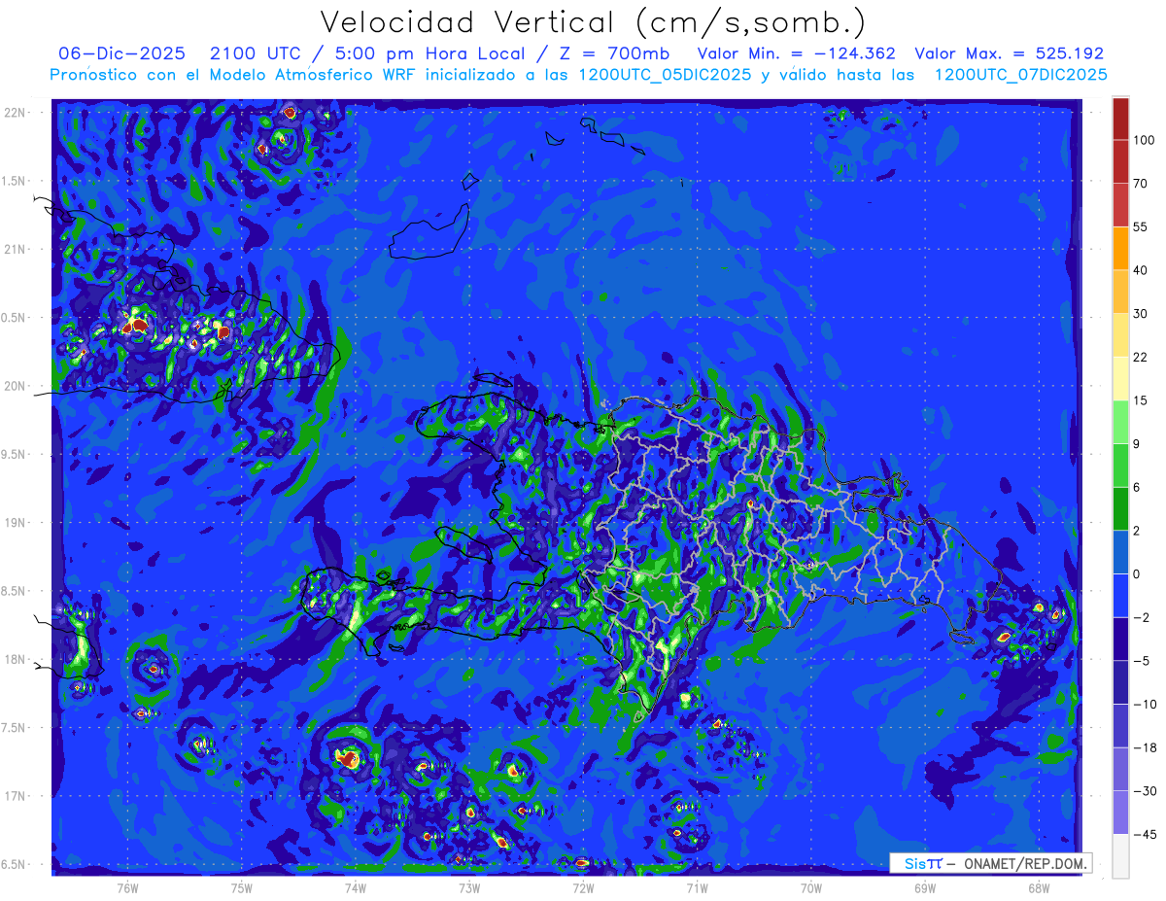
Task: Click the red swatch between 70 and 100
Action: 1120,161
